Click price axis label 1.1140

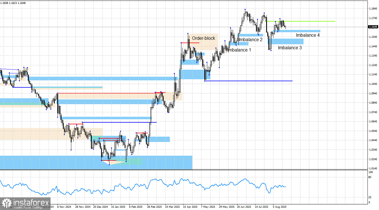coord(373,74)
